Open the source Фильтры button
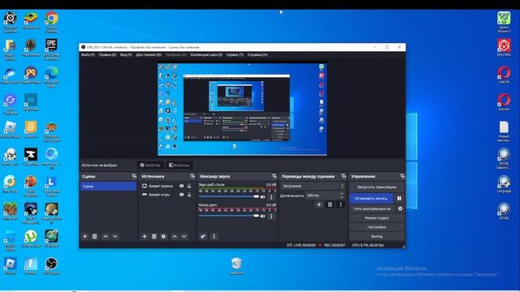 [179, 165]
